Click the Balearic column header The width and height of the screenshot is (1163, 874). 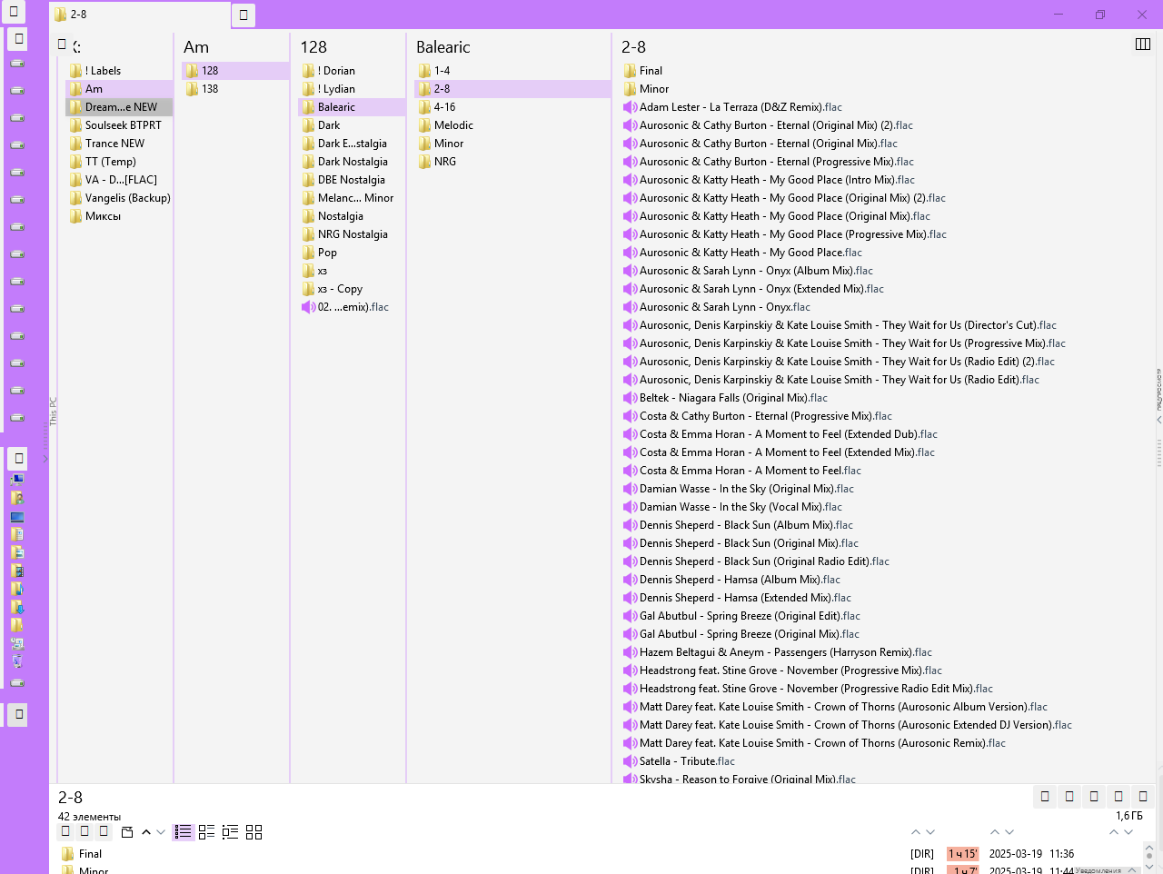point(443,47)
